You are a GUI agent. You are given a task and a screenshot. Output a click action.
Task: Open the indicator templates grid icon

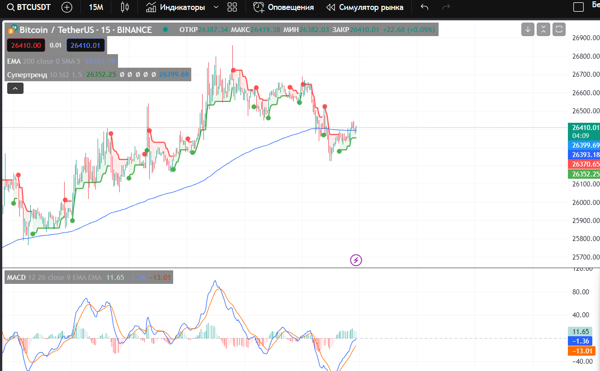tap(232, 7)
